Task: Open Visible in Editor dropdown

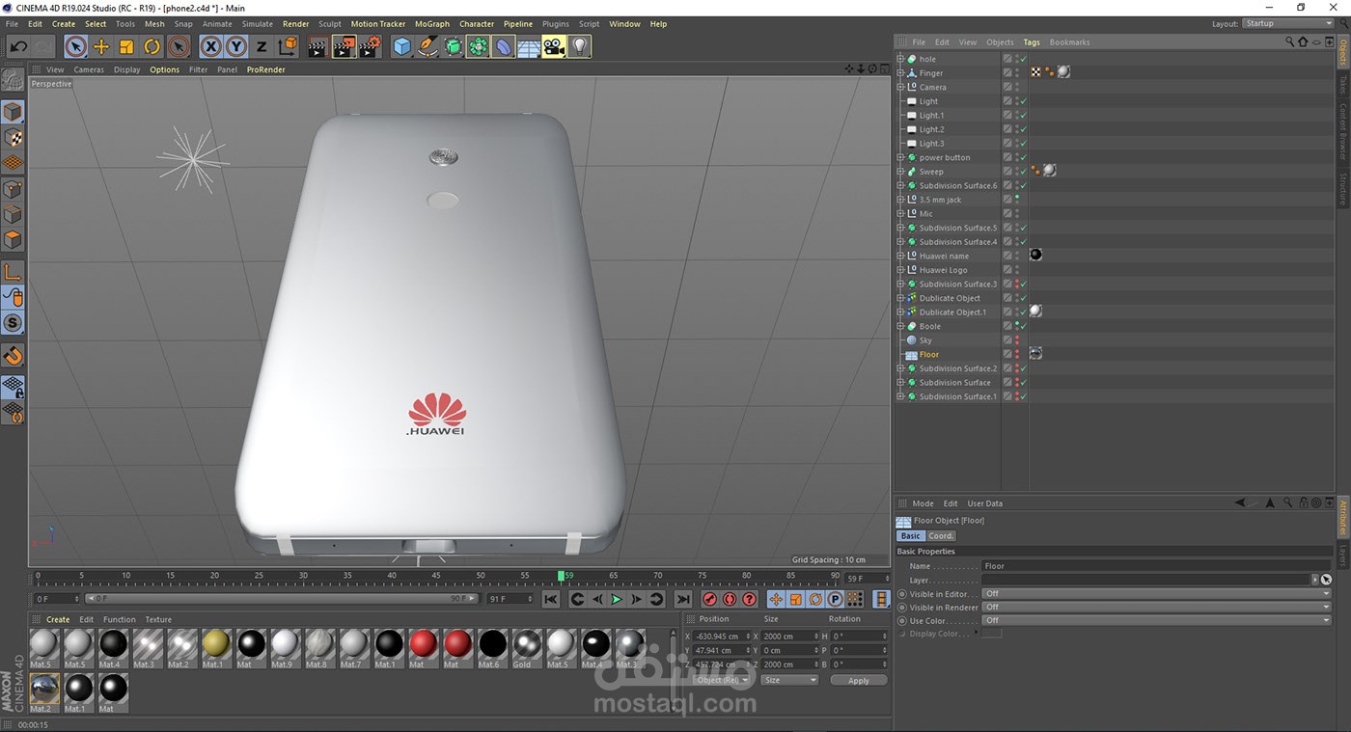Action: pos(1156,594)
